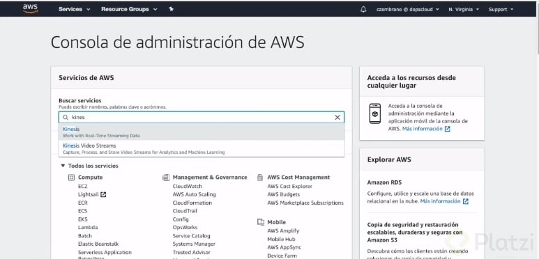The width and height of the screenshot is (539, 259).
Task: Click Más información under mobile console app
Action: coord(422,129)
